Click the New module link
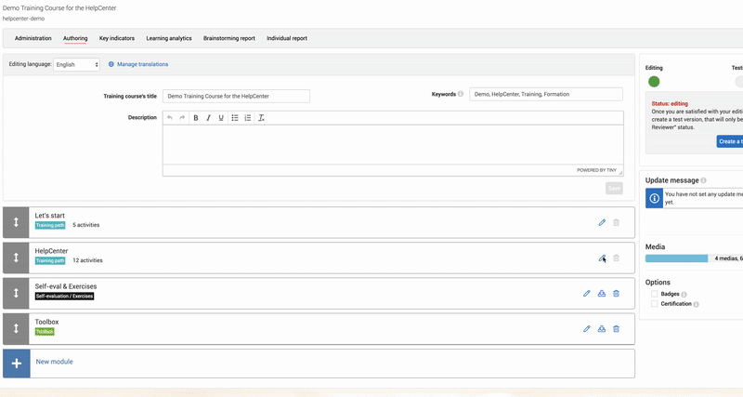The width and height of the screenshot is (743, 397). click(x=55, y=362)
